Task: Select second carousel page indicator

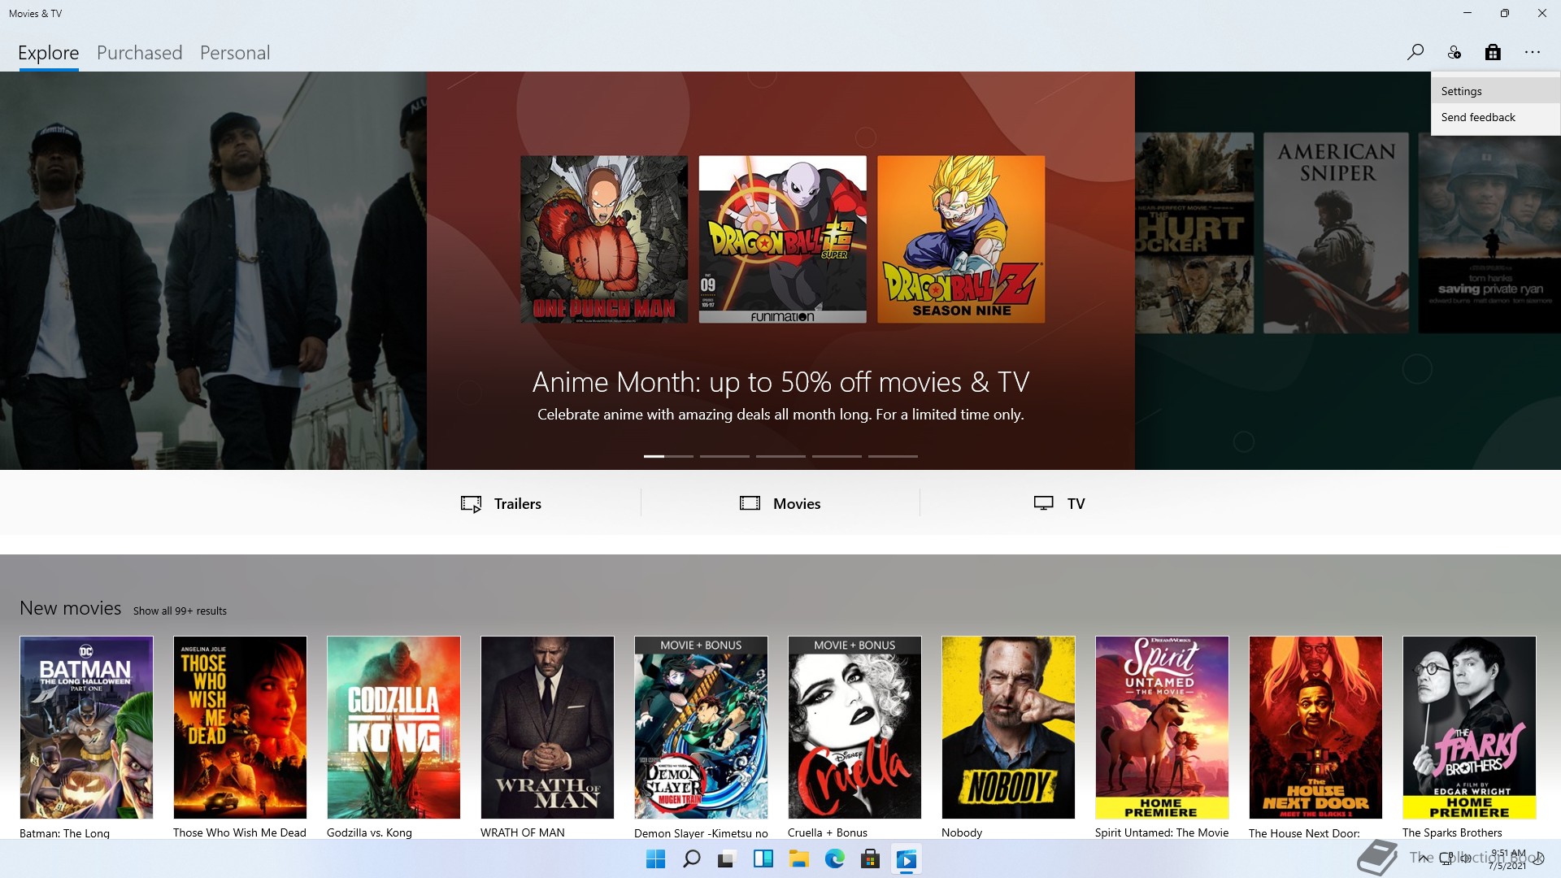Action: pyautogui.click(x=724, y=456)
